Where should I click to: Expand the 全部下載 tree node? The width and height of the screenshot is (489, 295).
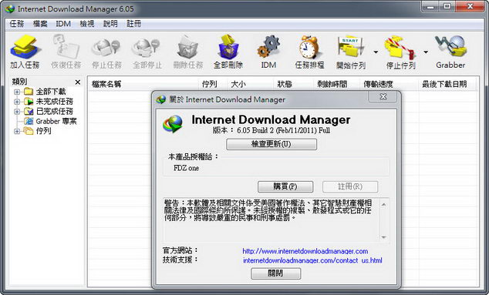click(x=17, y=92)
